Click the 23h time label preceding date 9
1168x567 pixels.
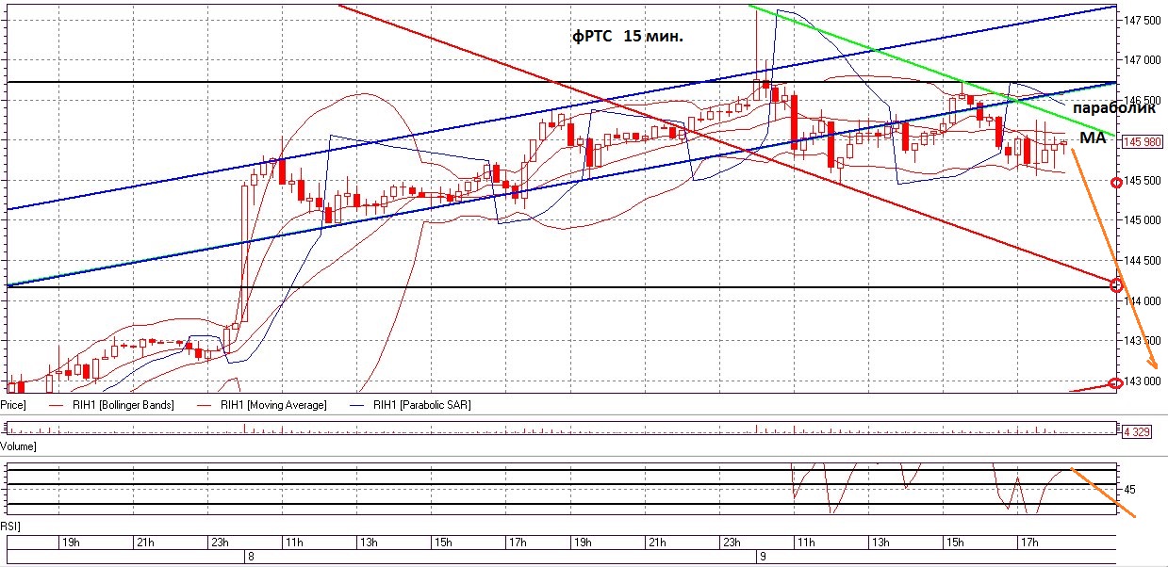click(731, 543)
